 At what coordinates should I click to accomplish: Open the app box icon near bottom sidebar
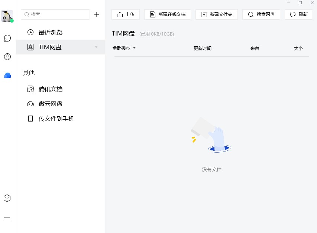coord(7,198)
